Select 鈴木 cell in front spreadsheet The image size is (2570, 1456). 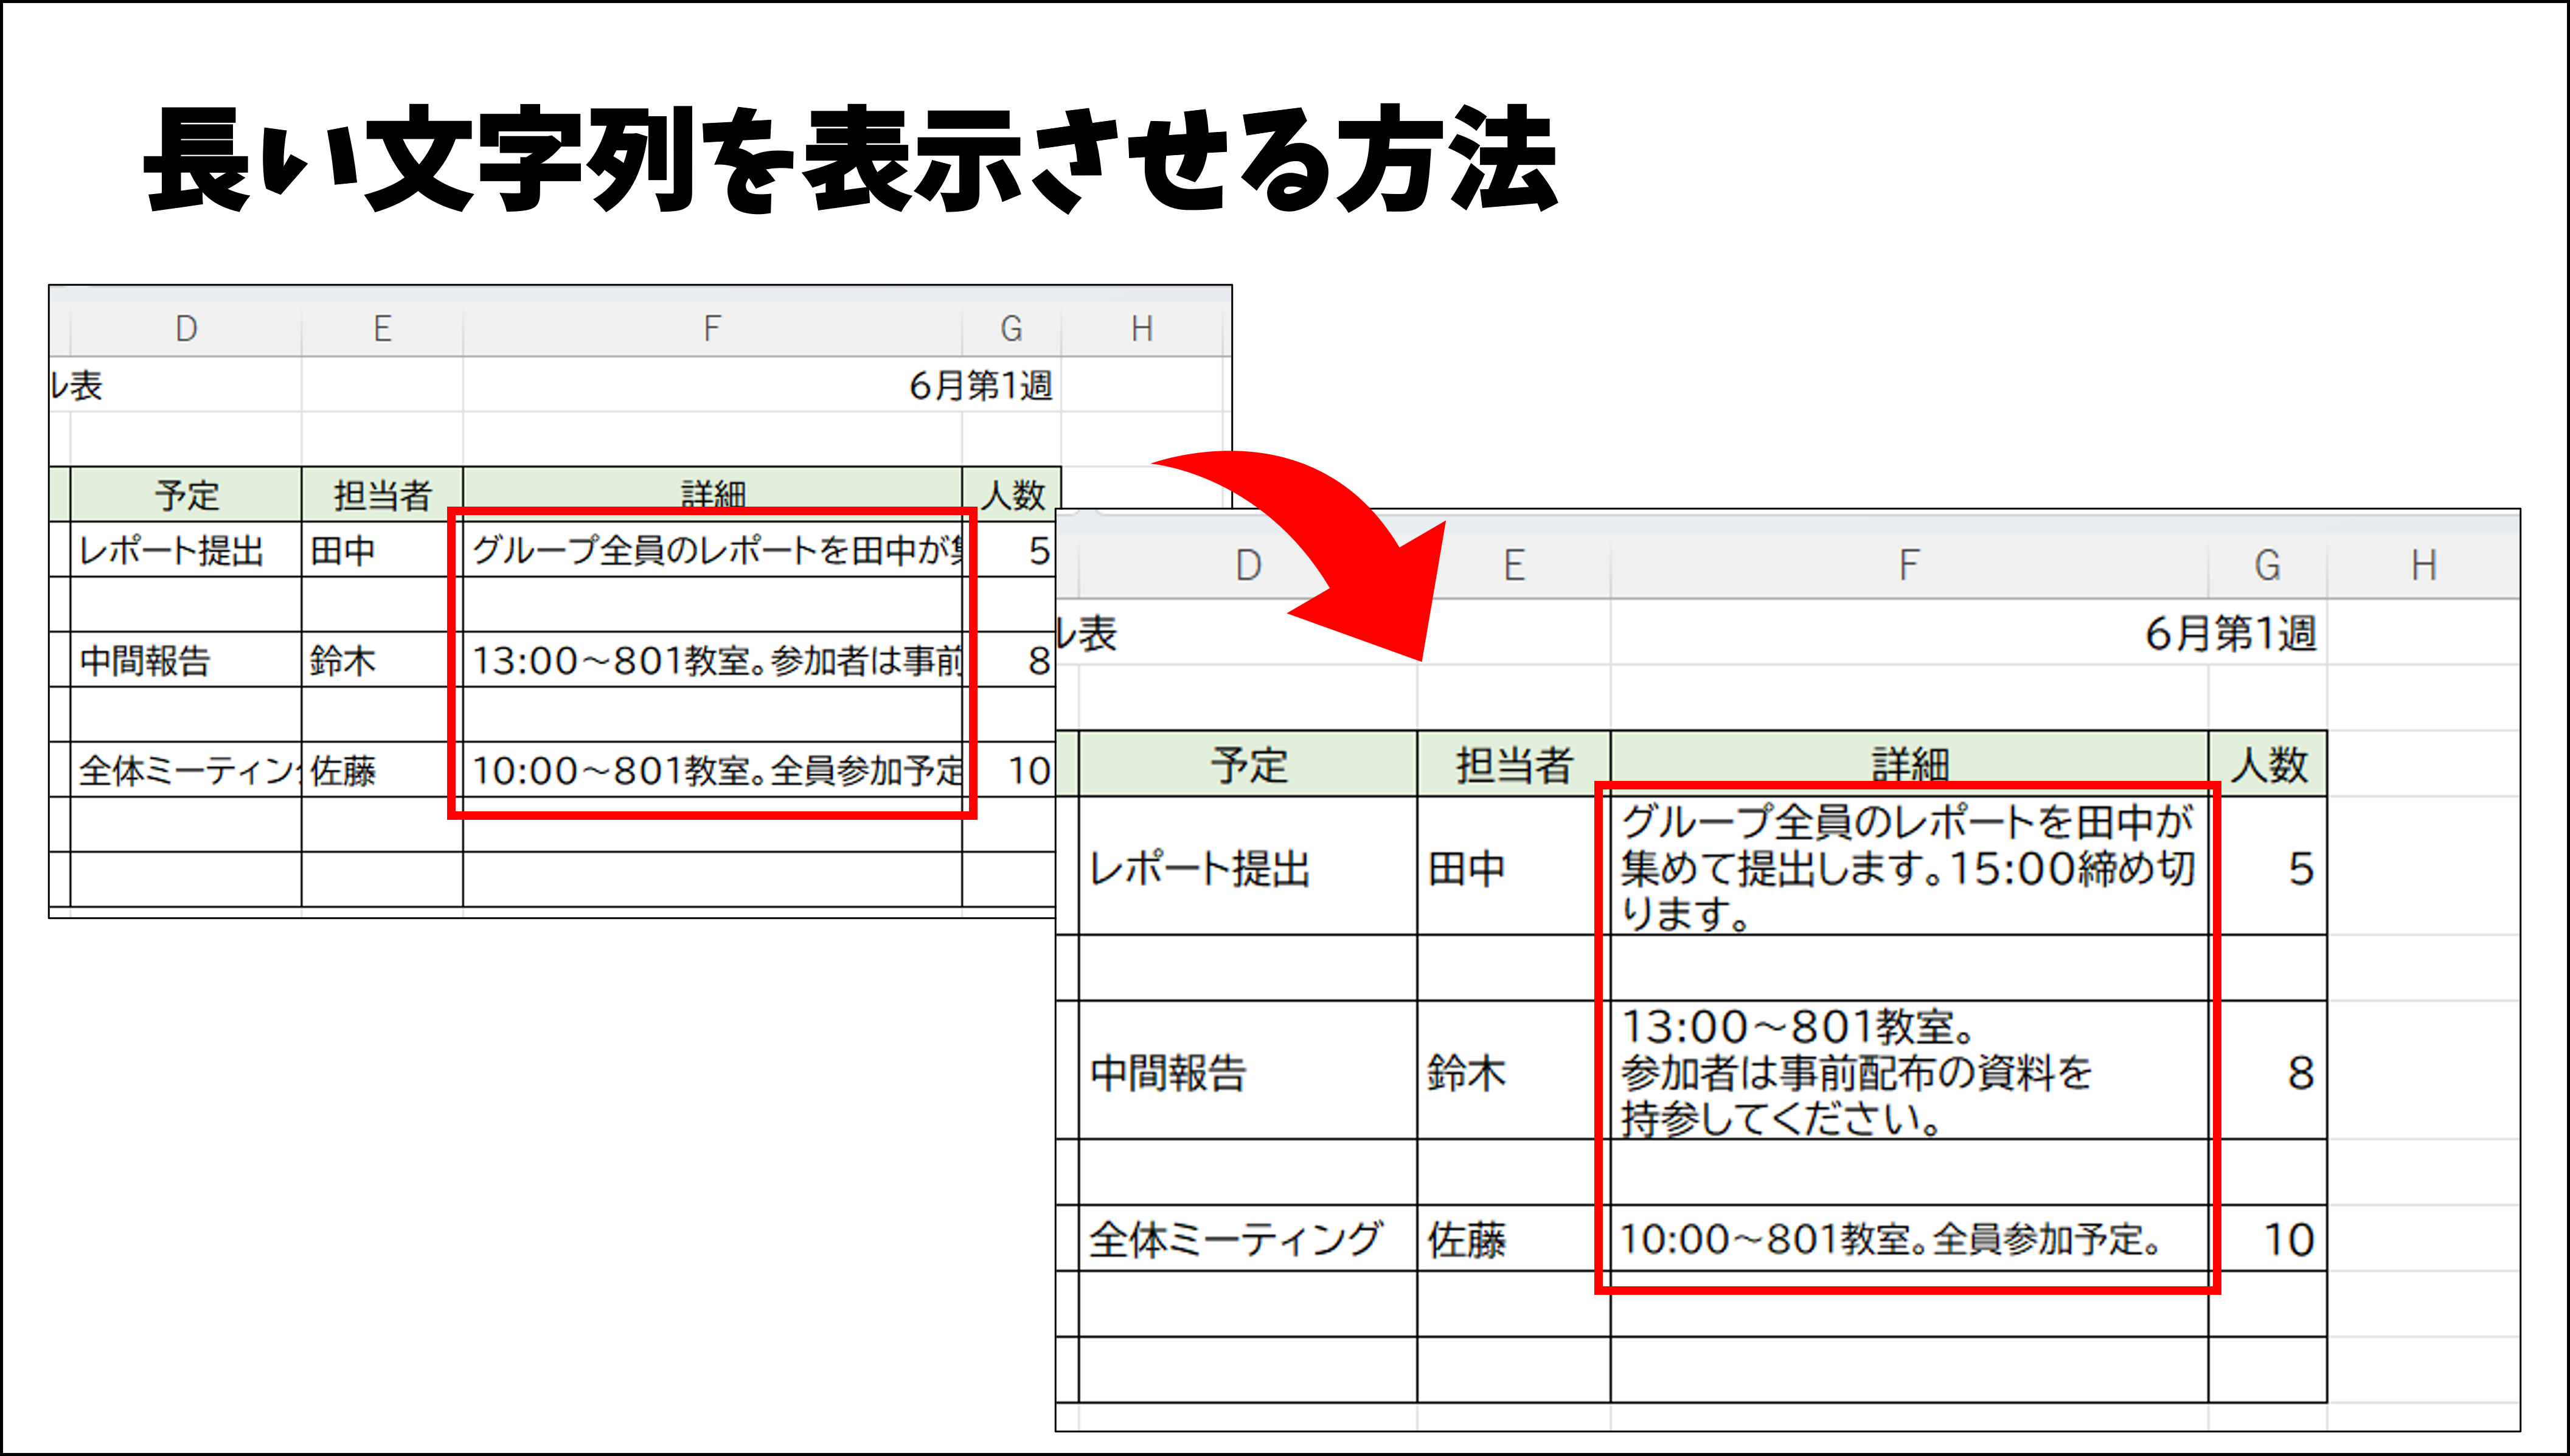[x=1514, y=1071]
